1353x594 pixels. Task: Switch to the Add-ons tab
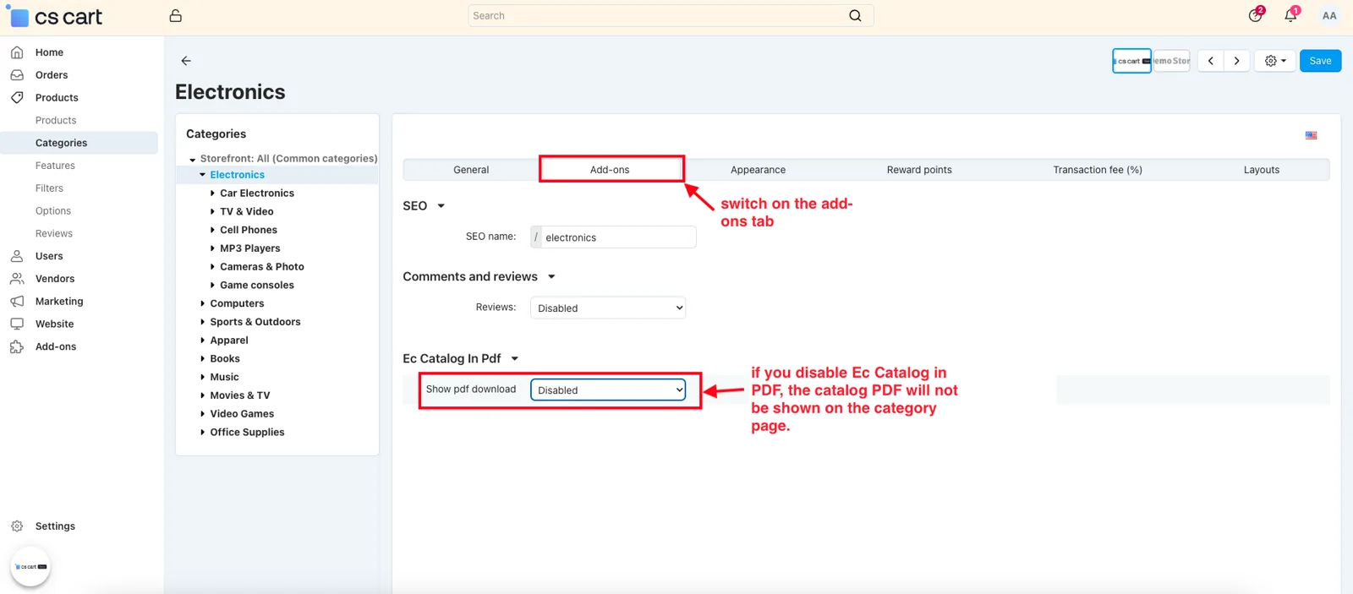tap(610, 170)
